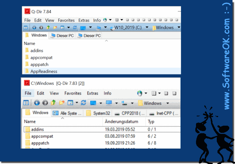Toggle directory tree panel icon in Q-Dir 7.84 toolbar
This screenshot has height=164, width=235.
[26, 28]
